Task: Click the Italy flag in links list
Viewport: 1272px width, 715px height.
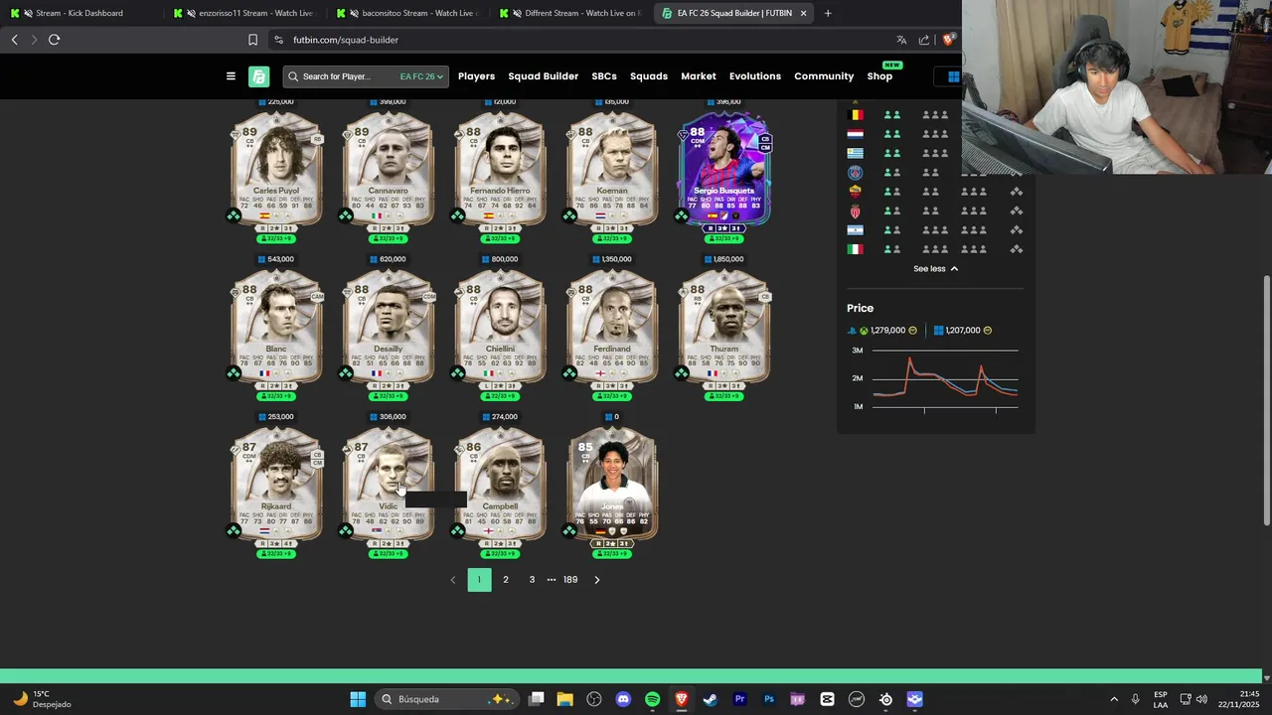Action: [855, 249]
